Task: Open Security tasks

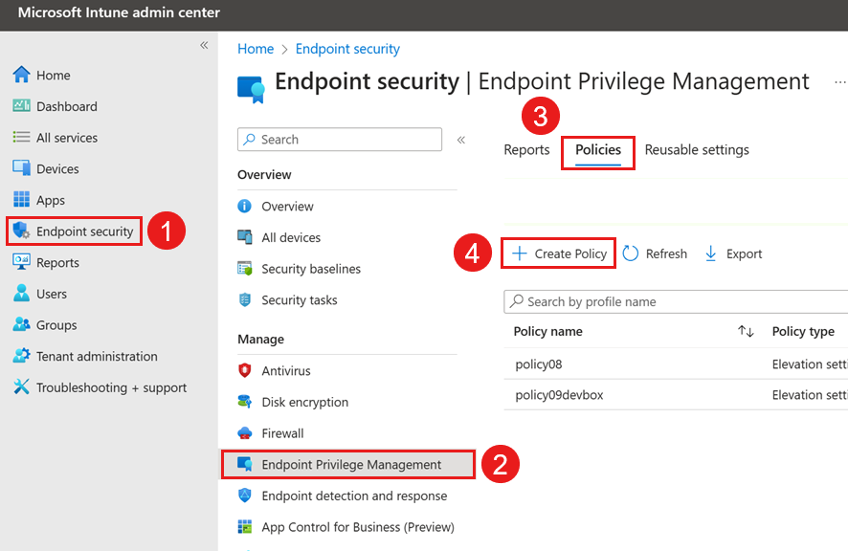Action: (298, 299)
